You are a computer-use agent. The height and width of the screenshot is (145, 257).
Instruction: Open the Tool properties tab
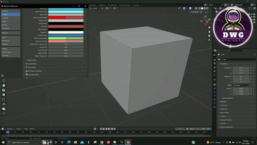click(x=214, y=55)
